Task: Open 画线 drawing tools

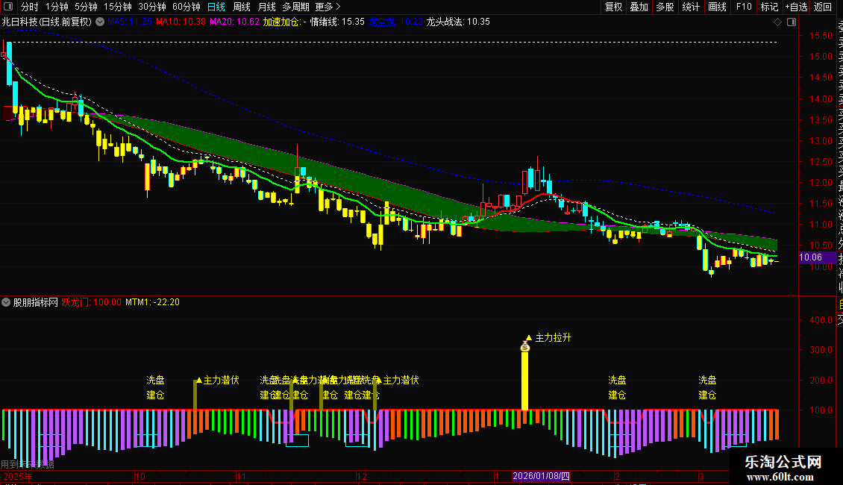Action: (x=717, y=7)
